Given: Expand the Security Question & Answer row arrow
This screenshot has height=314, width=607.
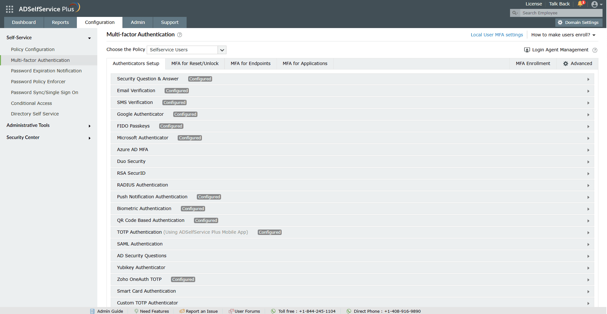Looking at the screenshot, I should tap(588, 79).
